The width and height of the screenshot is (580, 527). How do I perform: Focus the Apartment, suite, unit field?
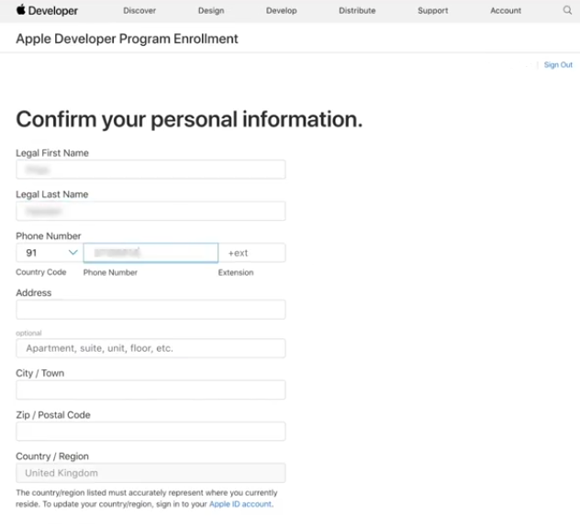(x=151, y=348)
